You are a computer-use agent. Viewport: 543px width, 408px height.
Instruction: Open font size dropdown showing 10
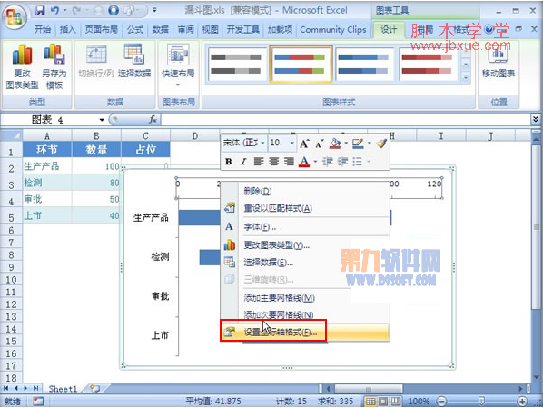[292, 143]
